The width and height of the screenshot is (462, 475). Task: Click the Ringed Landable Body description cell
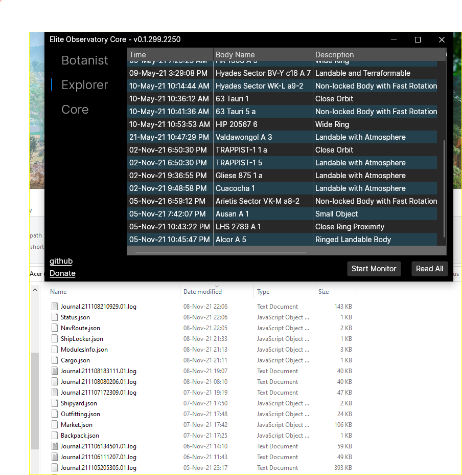375,240
